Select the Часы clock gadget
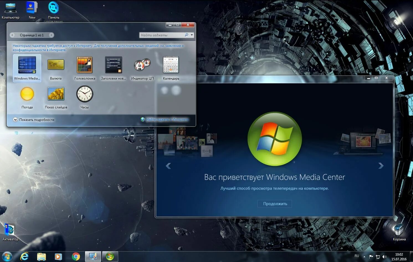Viewport: 413px width, 262px height. click(84, 97)
